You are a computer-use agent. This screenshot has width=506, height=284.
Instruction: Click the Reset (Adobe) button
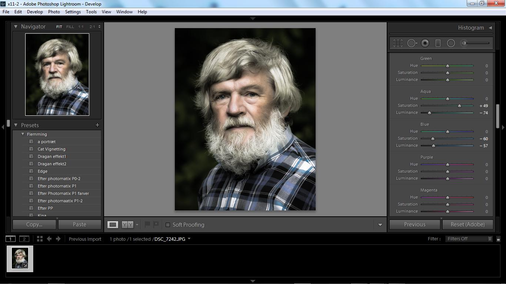[x=467, y=224]
